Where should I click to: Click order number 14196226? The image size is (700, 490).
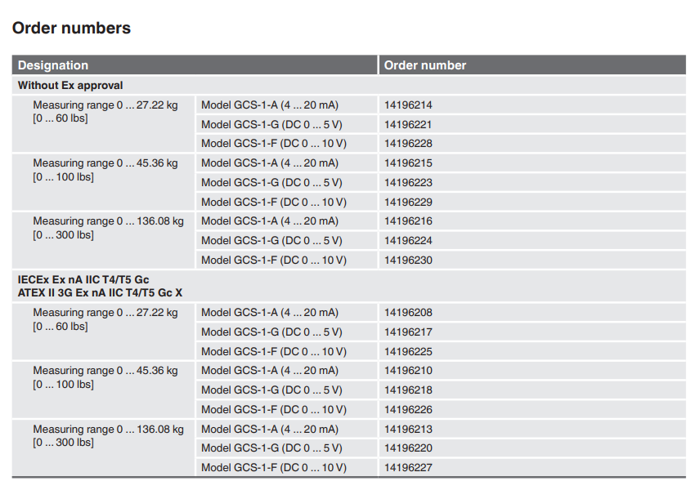point(408,410)
